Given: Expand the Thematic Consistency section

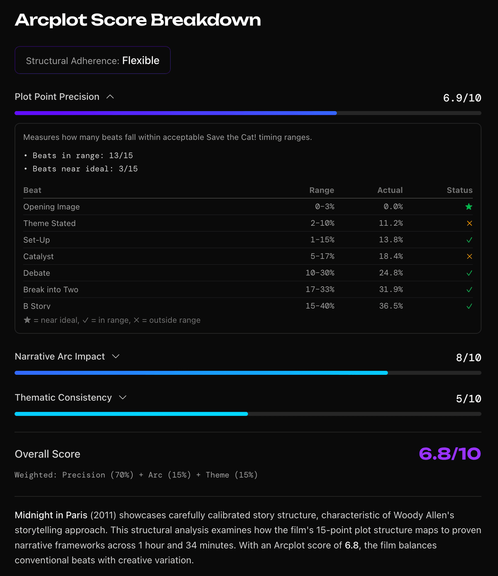Looking at the screenshot, I should (x=122, y=397).
